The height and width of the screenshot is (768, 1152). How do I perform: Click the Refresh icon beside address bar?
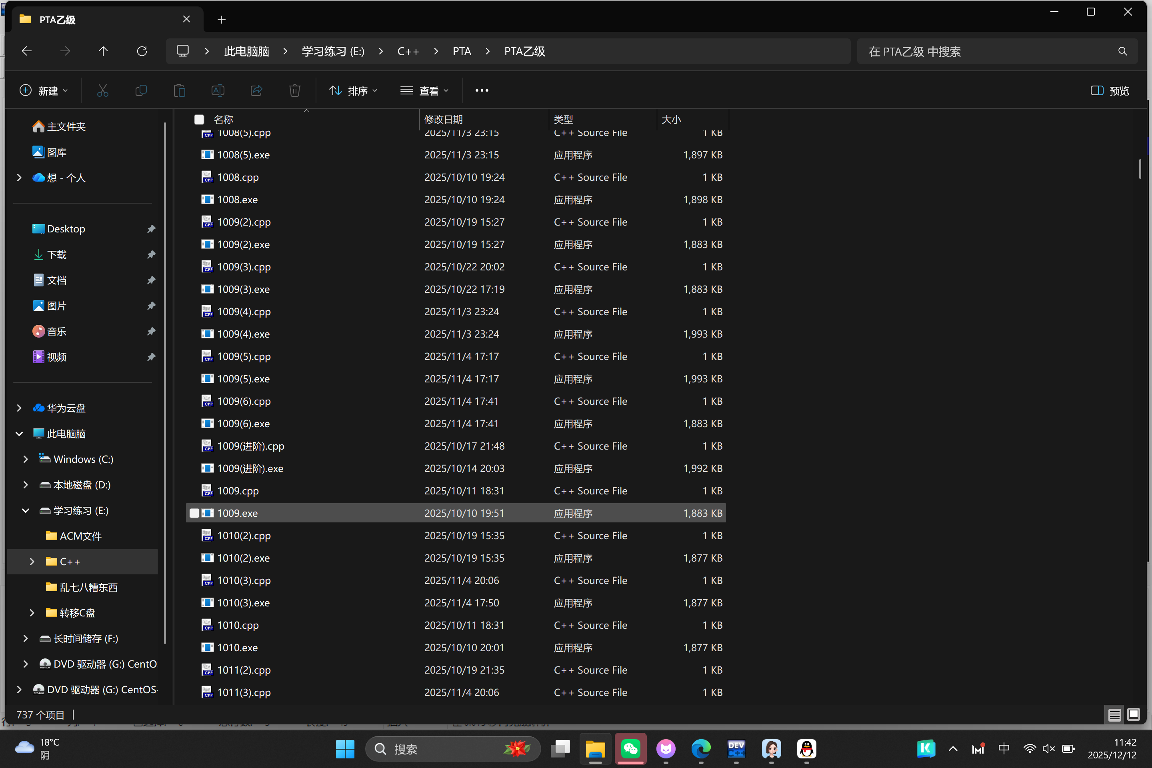pos(142,51)
